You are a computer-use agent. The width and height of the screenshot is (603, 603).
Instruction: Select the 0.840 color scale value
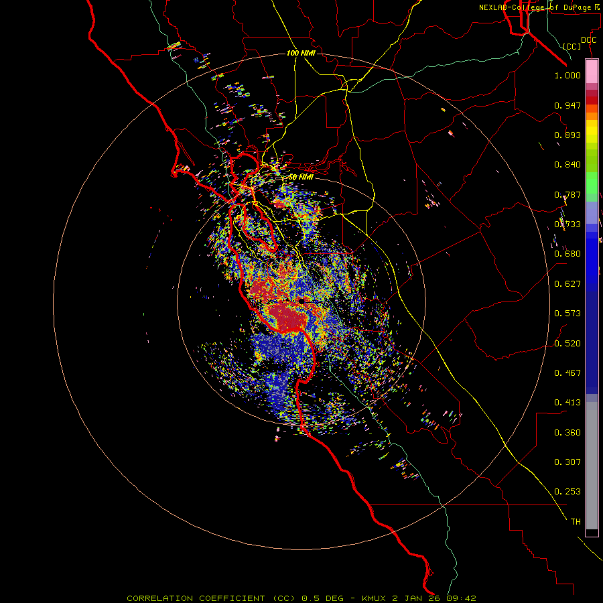[567, 165]
